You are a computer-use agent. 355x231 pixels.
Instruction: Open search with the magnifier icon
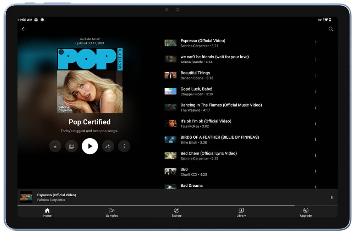pos(331,29)
